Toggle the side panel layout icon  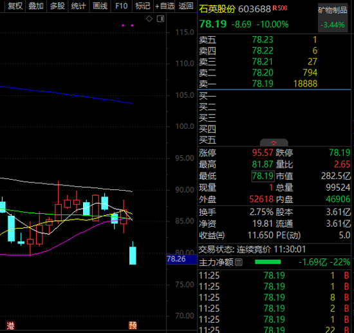click(x=160, y=19)
